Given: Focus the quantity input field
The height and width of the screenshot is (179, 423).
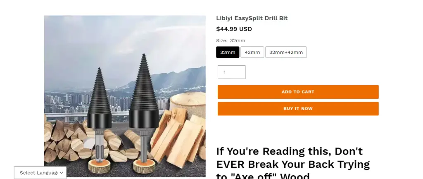Looking at the screenshot, I should (231, 72).
